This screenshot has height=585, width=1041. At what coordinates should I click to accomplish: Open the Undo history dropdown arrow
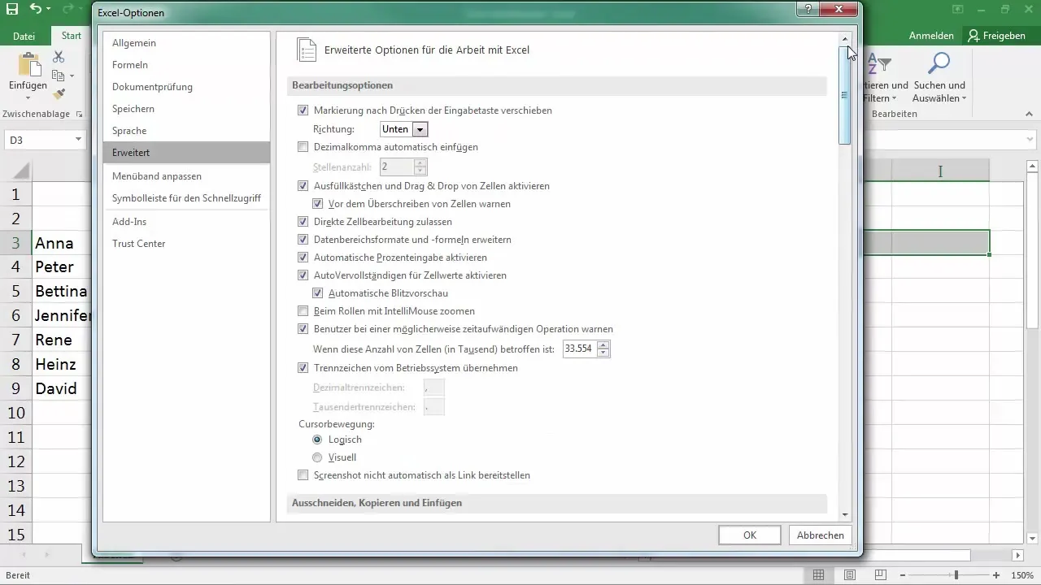(49, 9)
